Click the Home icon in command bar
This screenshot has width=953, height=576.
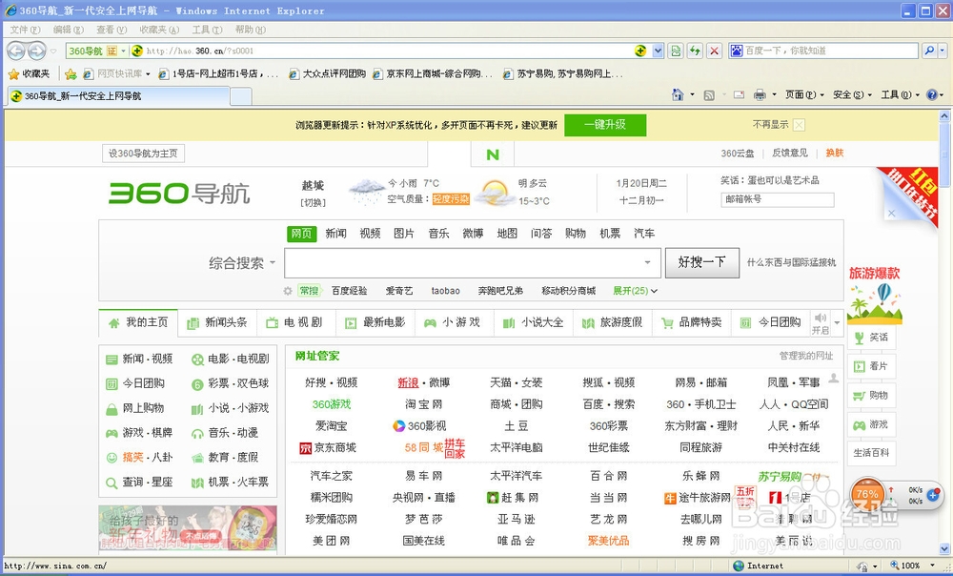(x=678, y=94)
